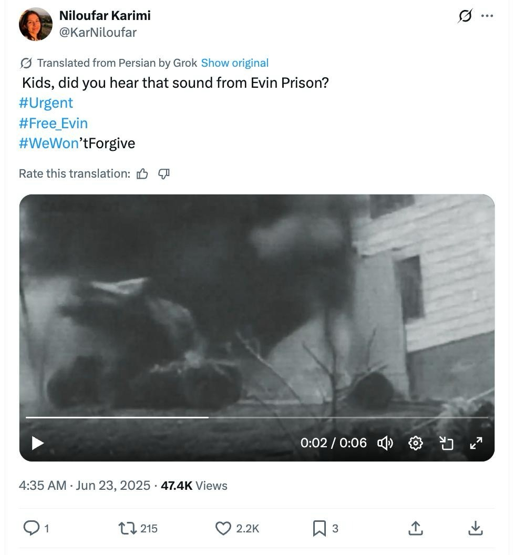Rate translation with thumbs down
The image size is (514, 555).
tap(164, 174)
